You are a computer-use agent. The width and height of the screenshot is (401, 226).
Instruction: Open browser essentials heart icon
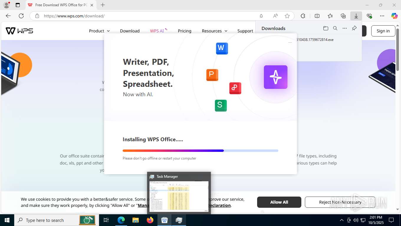click(x=369, y=16)
